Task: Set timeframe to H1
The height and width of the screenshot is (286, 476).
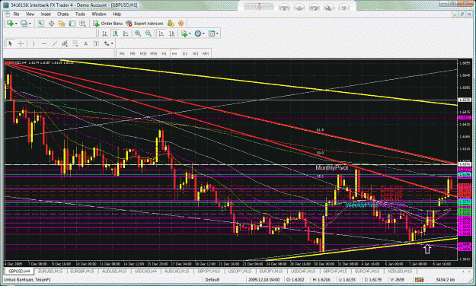Action: [x=165, y=53]
